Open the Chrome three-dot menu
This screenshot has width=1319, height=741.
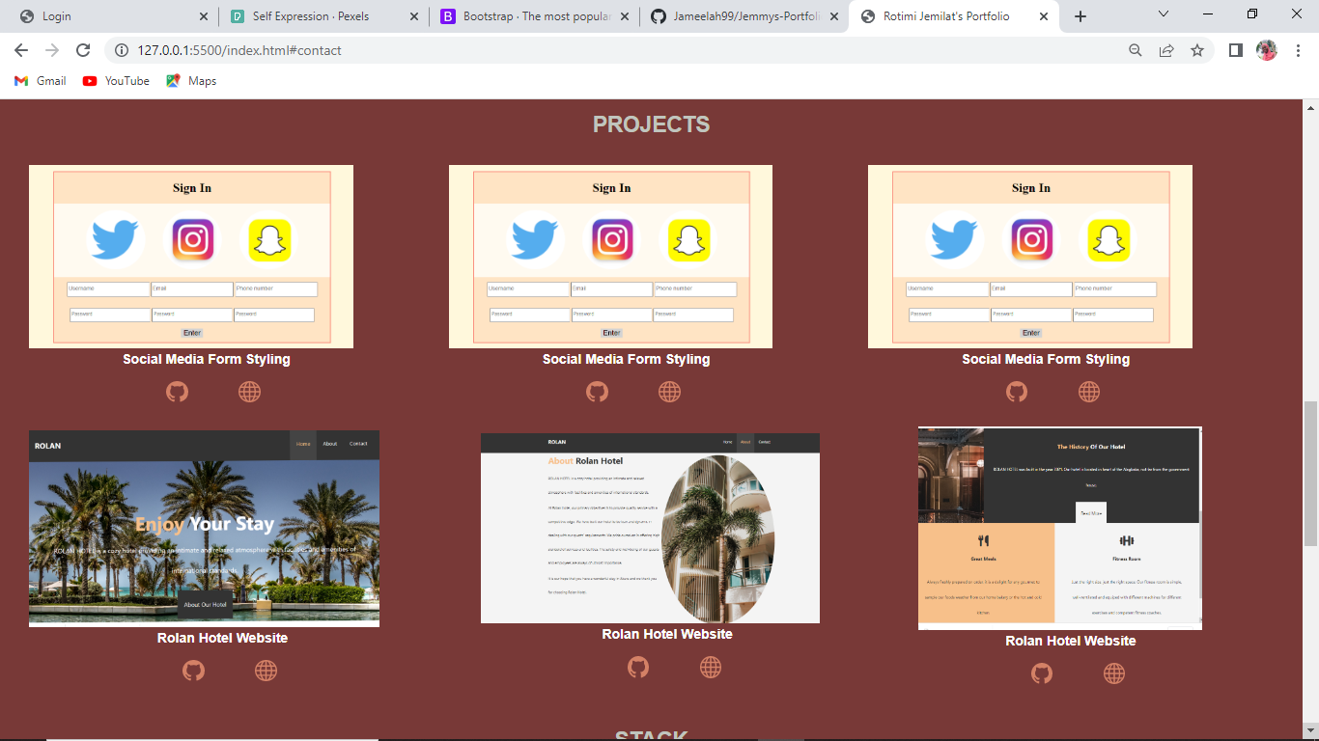(1298, 50)
